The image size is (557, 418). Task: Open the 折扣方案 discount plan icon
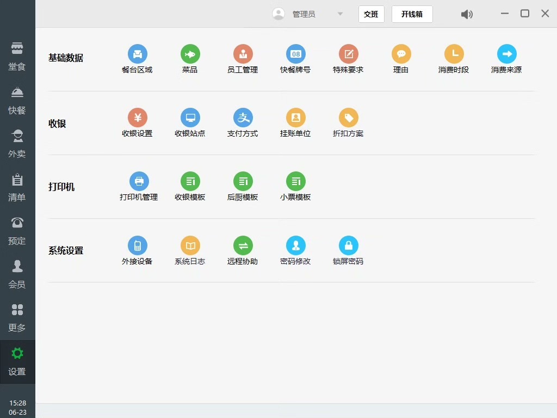pyautogui.click(x=348, y=118)
